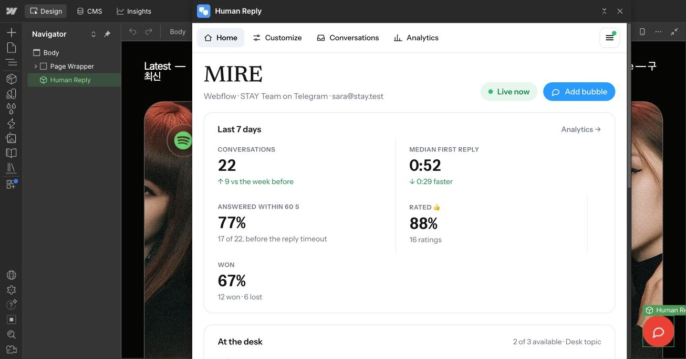Image resolution: width=686 pixels, height=359 pixels.
Task: Click the Live now status pill
Action: pyautogui.click(x=508, y=92)
